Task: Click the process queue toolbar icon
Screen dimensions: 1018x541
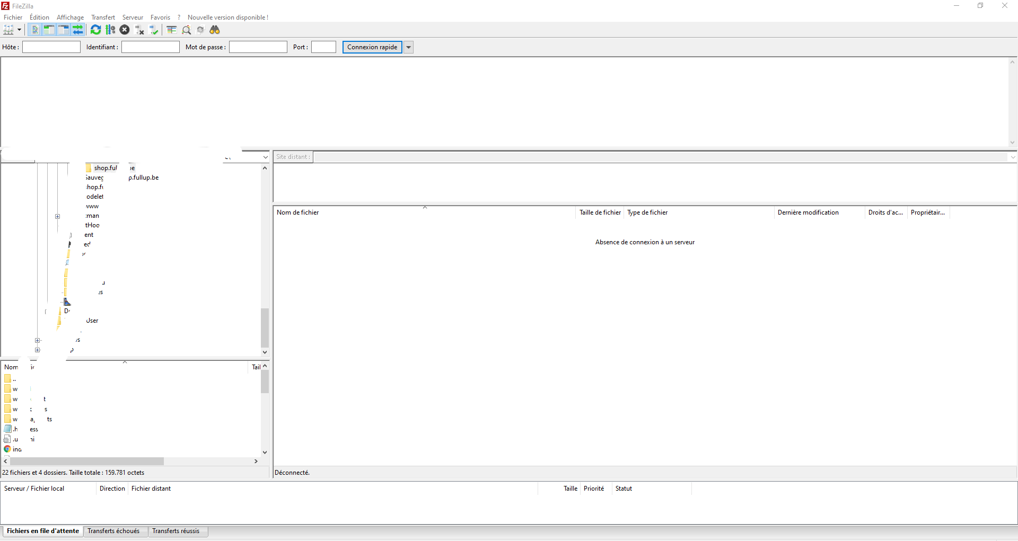Action: tap(110, 30)
